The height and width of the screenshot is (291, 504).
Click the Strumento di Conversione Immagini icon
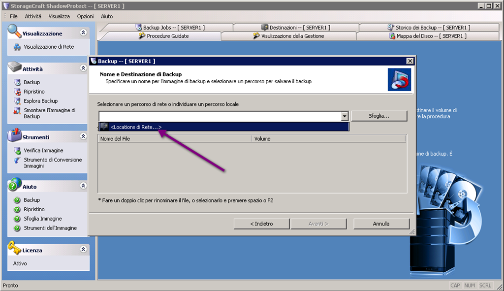click(17, 160)
